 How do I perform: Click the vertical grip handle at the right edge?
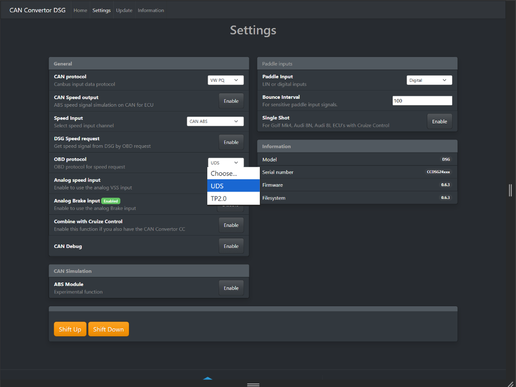pos(510,190)
